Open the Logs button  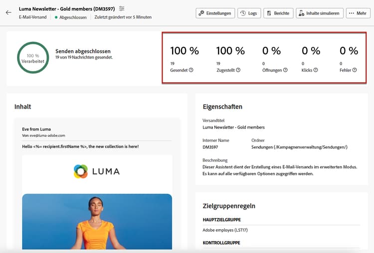click(x=249, y=13)
